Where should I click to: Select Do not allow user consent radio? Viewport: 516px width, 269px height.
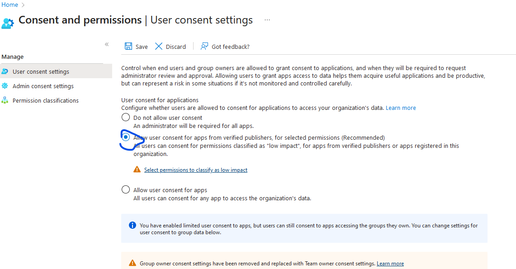[x=126, y=117]
